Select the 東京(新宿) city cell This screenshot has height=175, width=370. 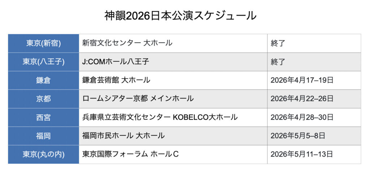[43, 43]
